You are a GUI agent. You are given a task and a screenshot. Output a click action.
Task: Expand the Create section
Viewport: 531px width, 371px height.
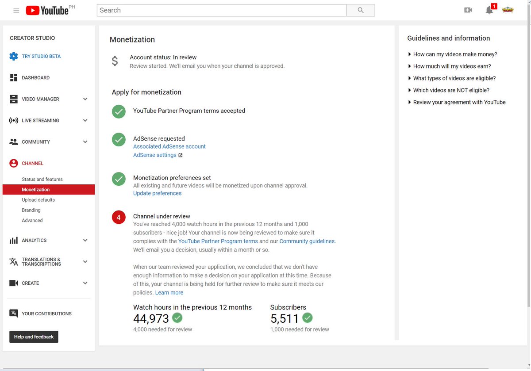pyautogui.click(x=85, y=283)
